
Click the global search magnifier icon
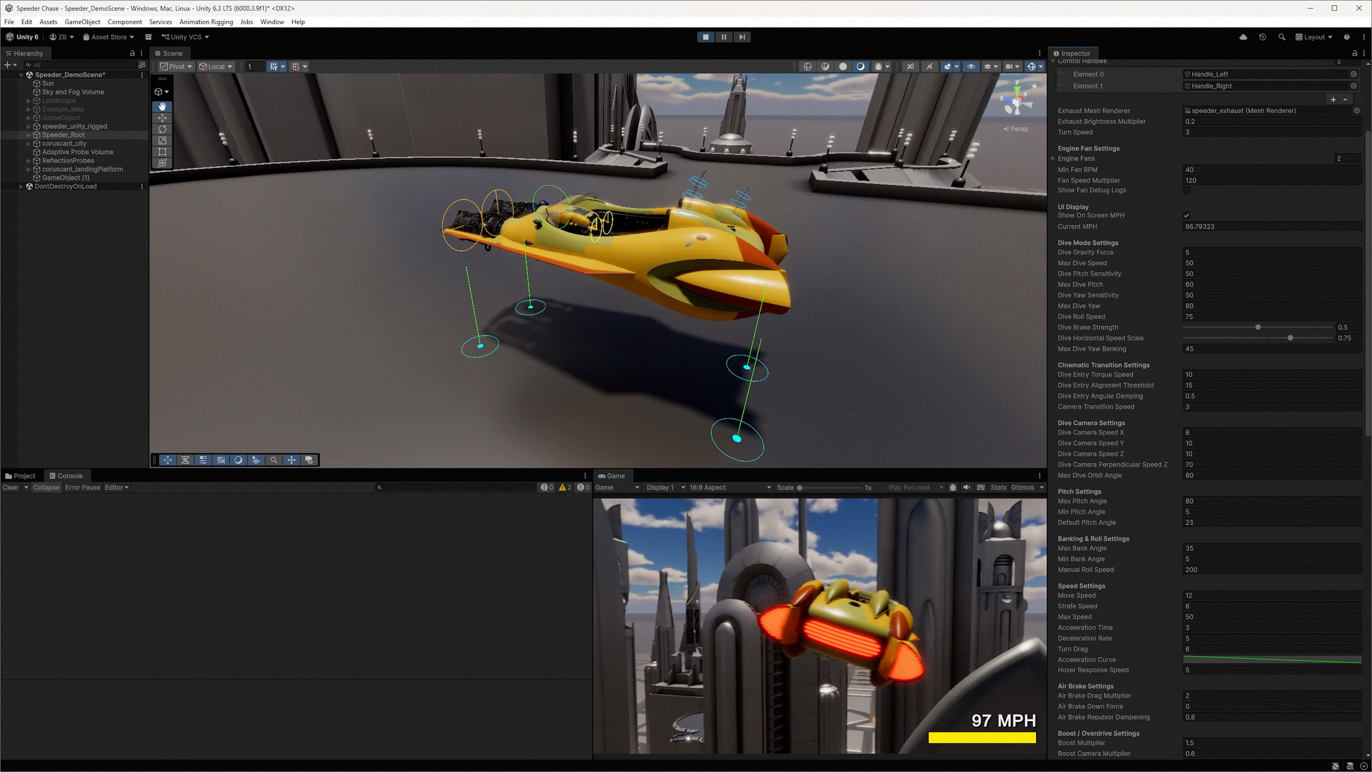click(1282, 37)
